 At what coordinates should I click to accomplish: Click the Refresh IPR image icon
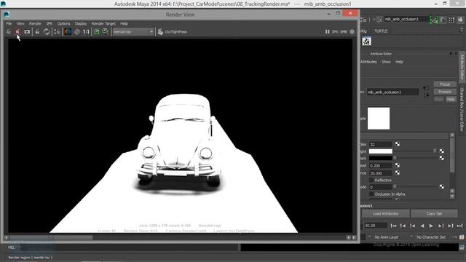[x=47, y=31]
